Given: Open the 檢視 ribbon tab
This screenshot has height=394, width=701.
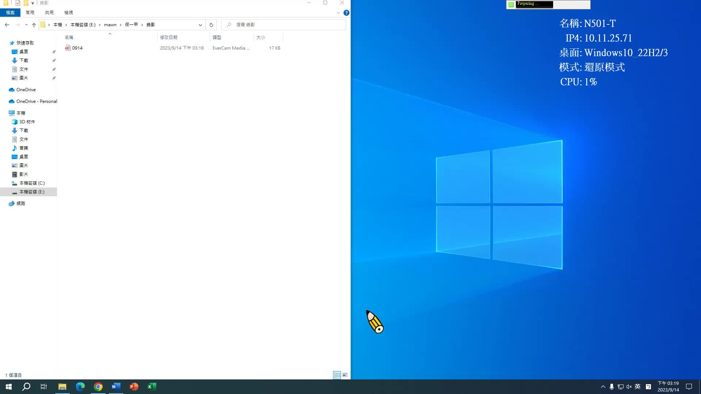Looking at the screenshot, I should click(69, 12).
